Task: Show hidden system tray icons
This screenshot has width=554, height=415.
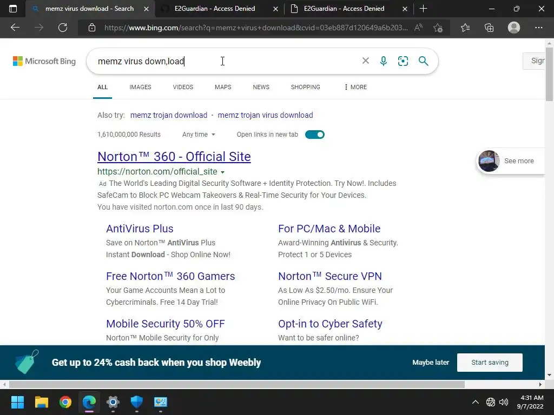Action: pyautogui.click(x=476, y=402)
